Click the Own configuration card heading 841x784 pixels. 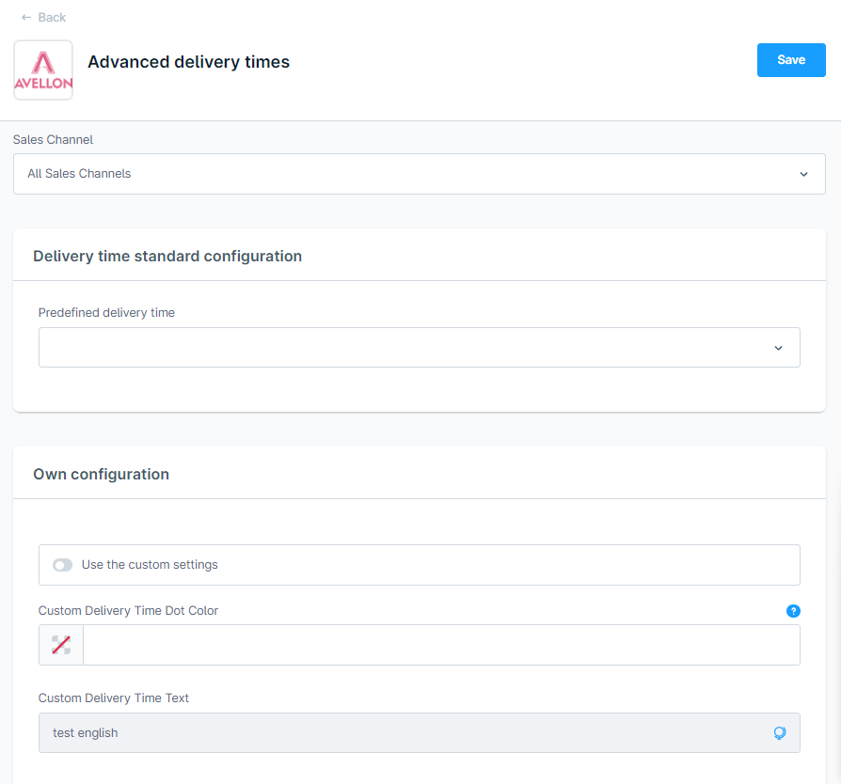[x=102, y=474]
